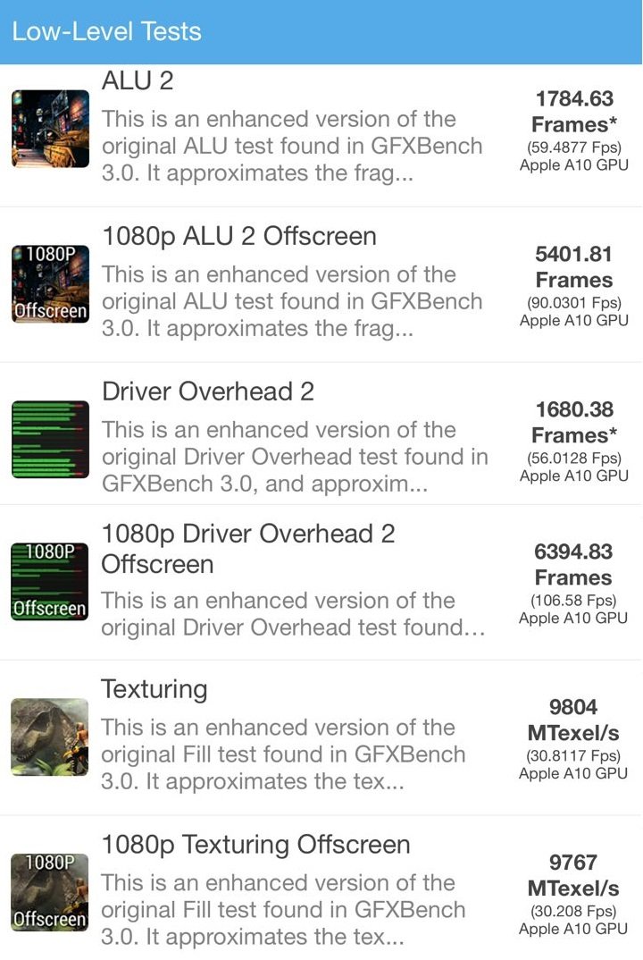Expand the ALU 2 description text
Image resolution: width=643 pixels, height=960 pixels.
click(x=292, y=146)
